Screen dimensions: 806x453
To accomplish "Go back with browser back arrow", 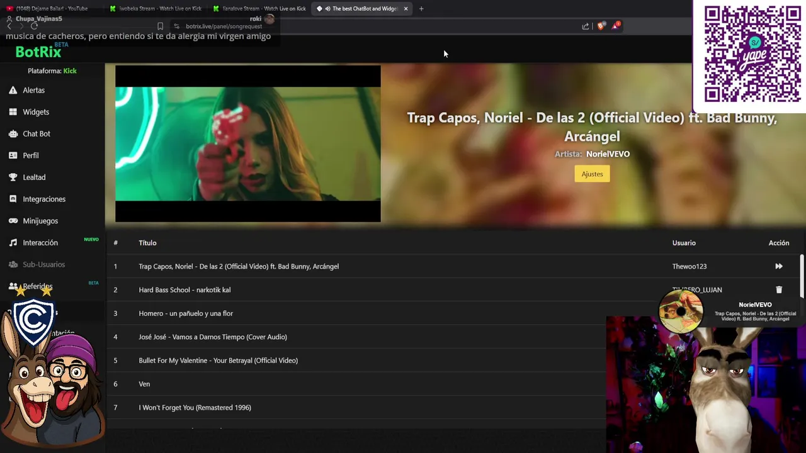I will click(x=9, y=26).
